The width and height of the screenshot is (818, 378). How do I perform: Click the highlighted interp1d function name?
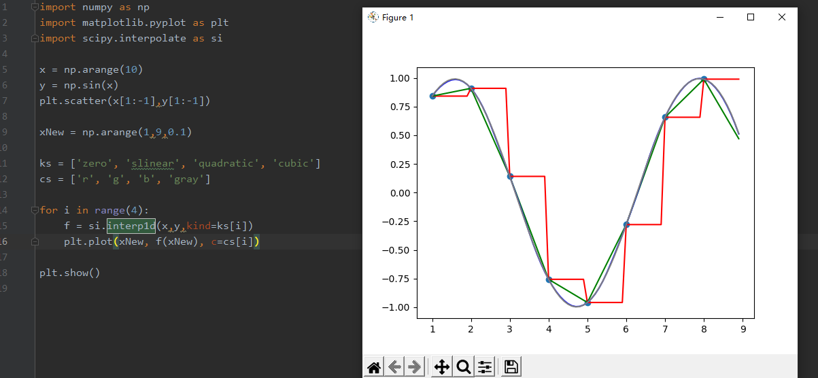[x=131, y=226]
